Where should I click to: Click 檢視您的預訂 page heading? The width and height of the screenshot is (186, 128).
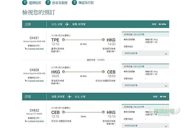(38, 12)
